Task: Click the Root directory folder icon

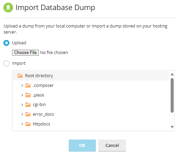Action: [20, 76]
